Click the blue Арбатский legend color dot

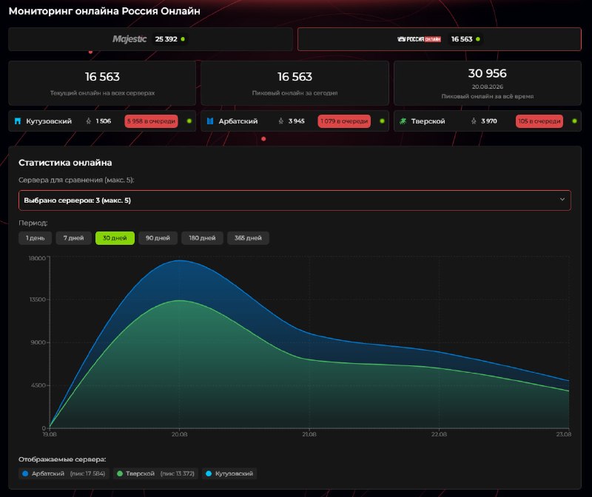click(25, 473)
